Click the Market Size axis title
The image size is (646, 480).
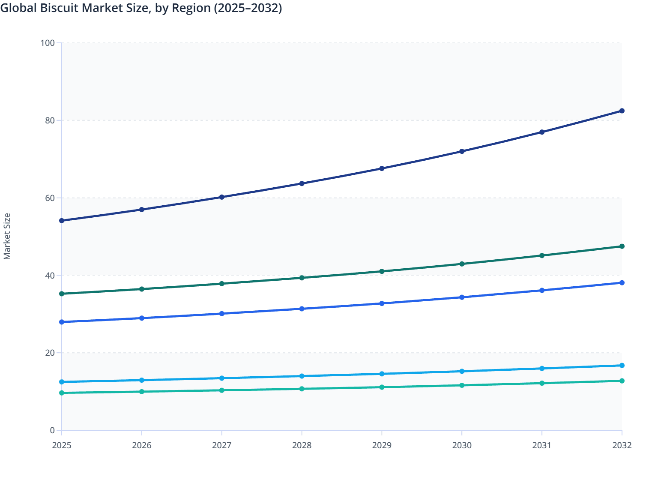[x=8, y=234]
